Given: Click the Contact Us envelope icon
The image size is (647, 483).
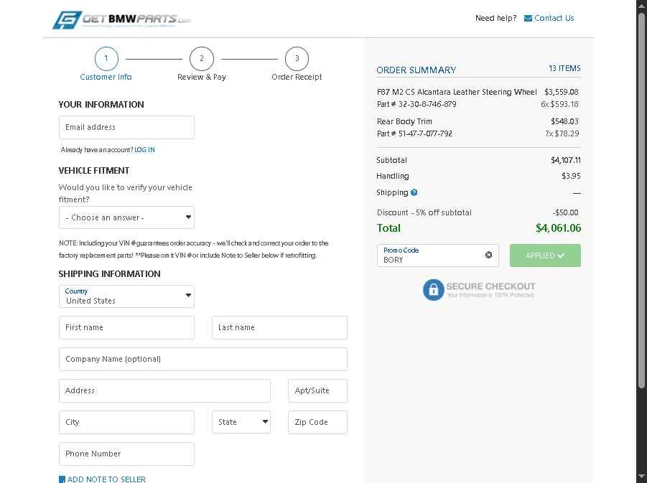Looking at the screenshot, I should [x=529, y=18].
